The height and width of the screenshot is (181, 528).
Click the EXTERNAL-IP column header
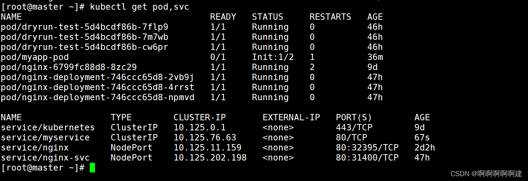(x=291, y=118)
